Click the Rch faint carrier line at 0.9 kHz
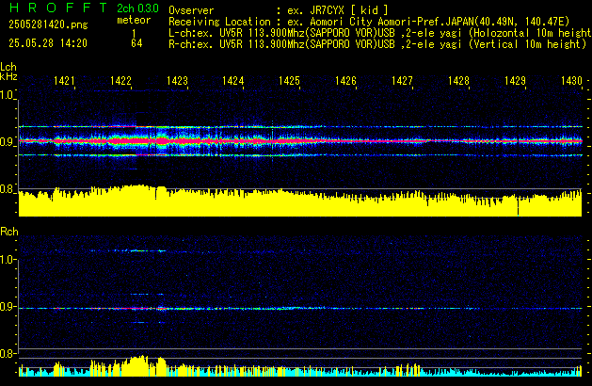Viewport: 592px width, 386px height. tap(300, 308)
